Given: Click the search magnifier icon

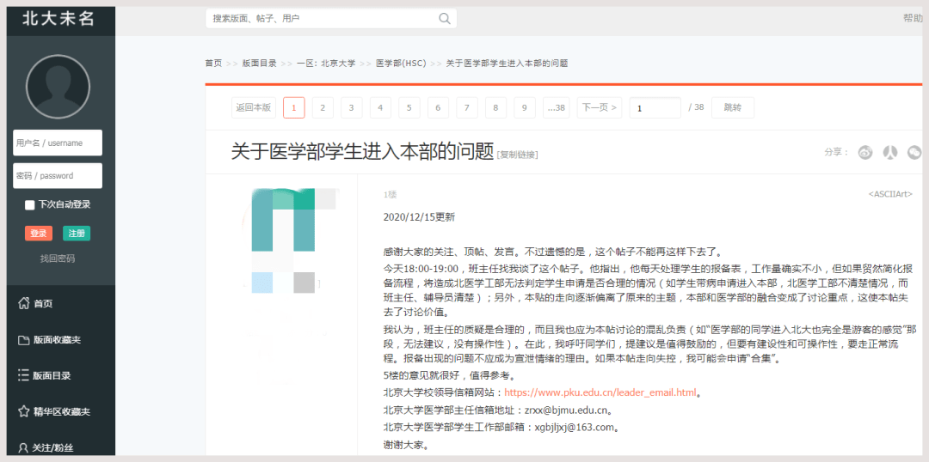Looking at the screenshot, I should [445, 18].
